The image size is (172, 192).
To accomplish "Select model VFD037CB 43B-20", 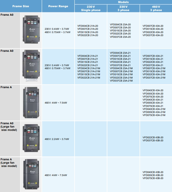I will [x=153, y=140].
